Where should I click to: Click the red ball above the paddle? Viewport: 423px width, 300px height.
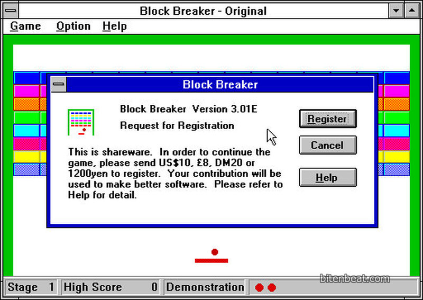tap(215, 252)
